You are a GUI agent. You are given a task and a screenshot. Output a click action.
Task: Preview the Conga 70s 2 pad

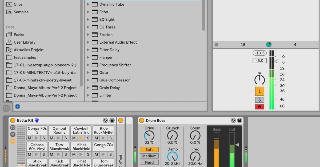pyautogui.click(x=37, y=138)
